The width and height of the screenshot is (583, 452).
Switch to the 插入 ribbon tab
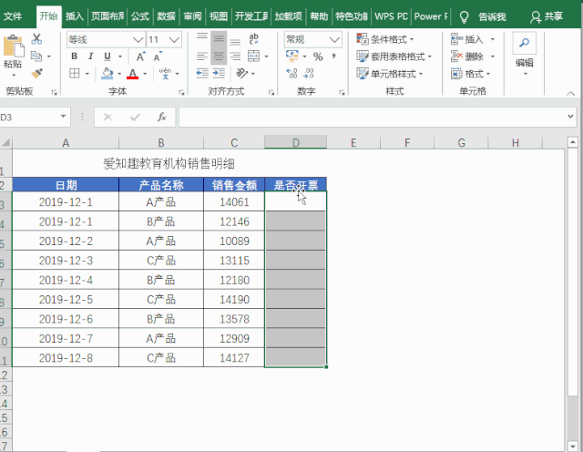pos(75,16)
